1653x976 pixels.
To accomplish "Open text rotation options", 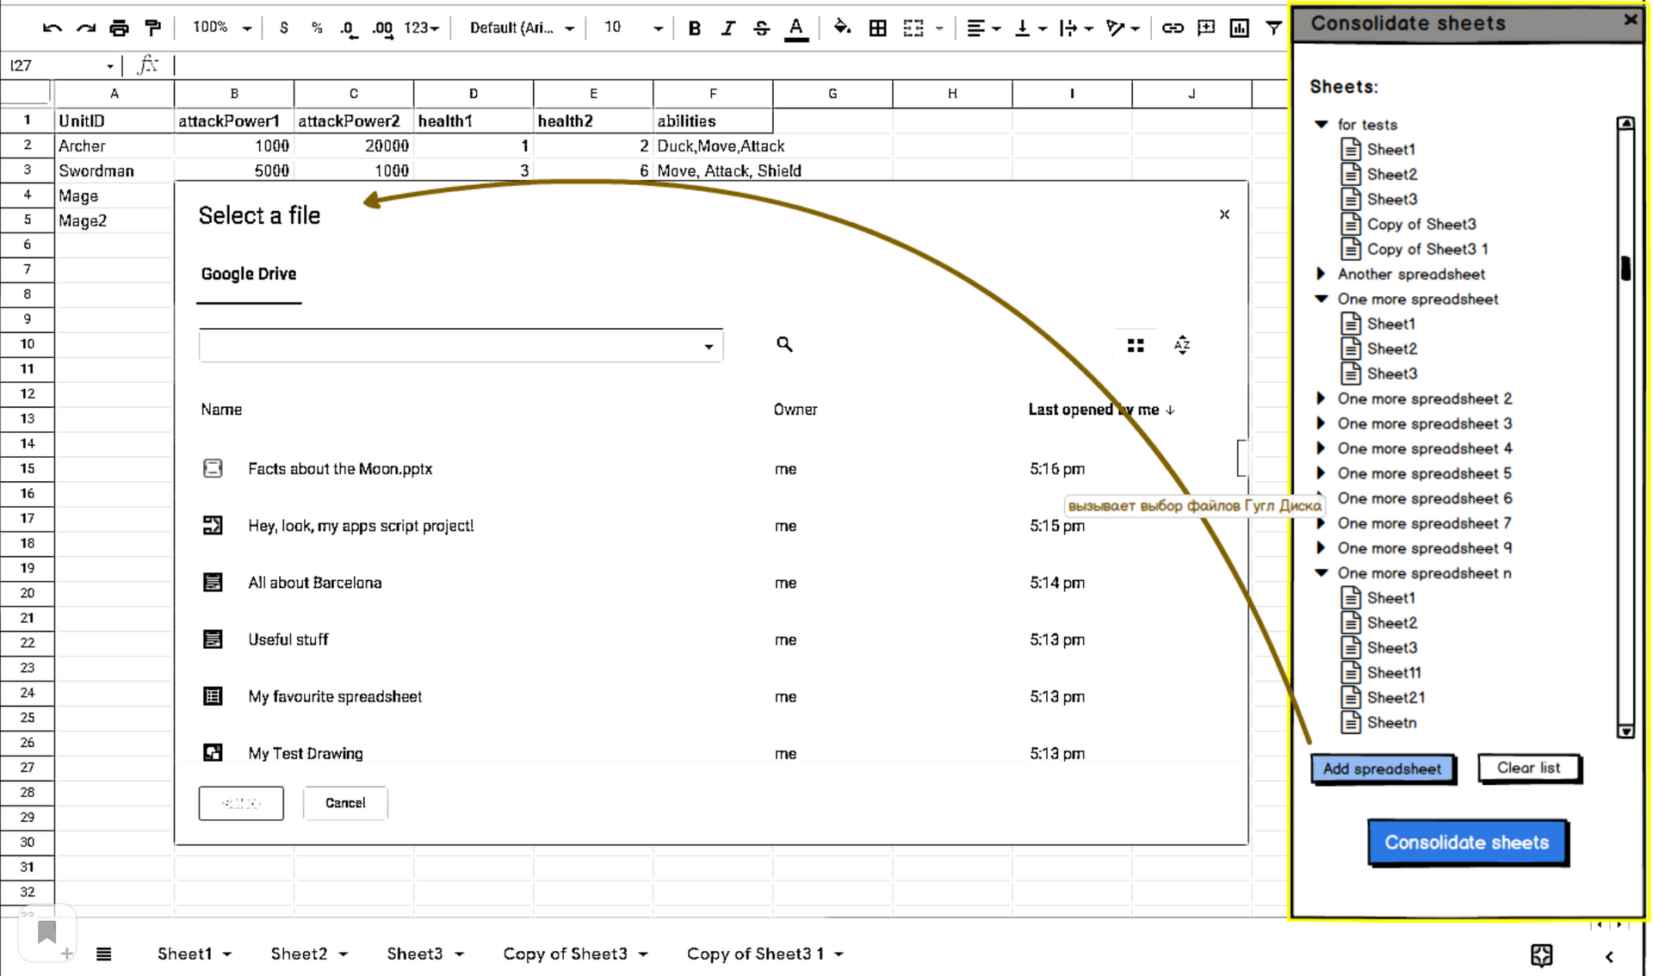I will 1123,28.
